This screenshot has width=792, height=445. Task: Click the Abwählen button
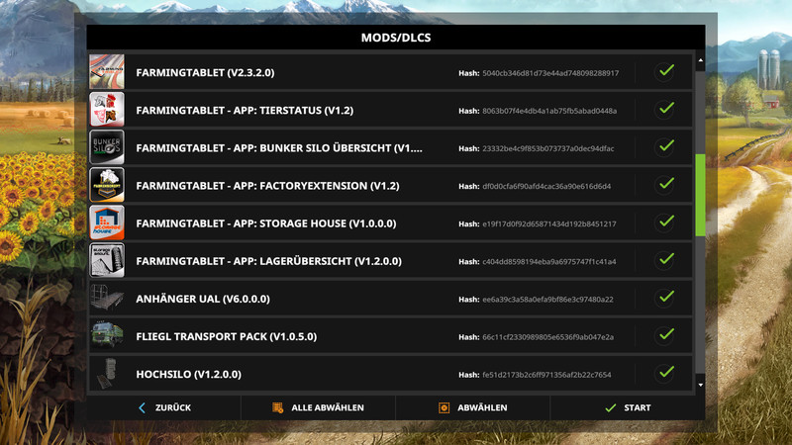(473, 407)
